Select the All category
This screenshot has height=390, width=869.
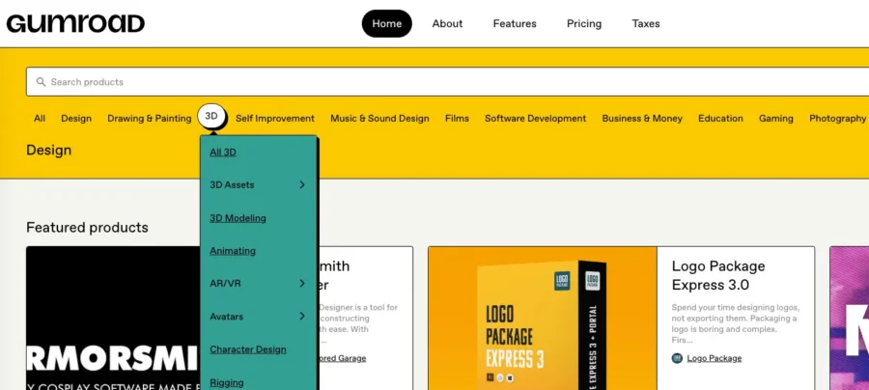40,118
